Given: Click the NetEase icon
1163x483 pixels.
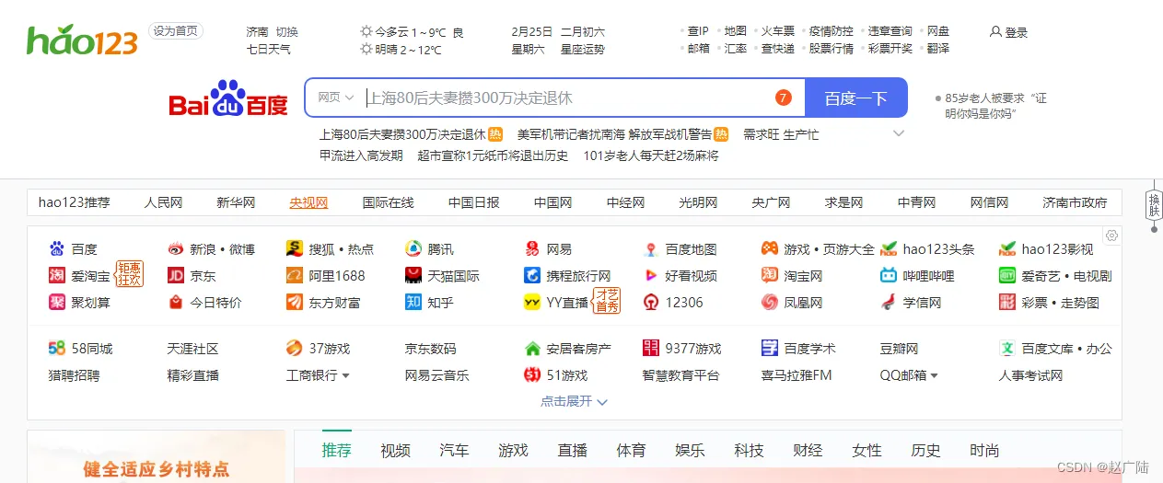Looking at the screenshot, I should click(x=532, y=249).
